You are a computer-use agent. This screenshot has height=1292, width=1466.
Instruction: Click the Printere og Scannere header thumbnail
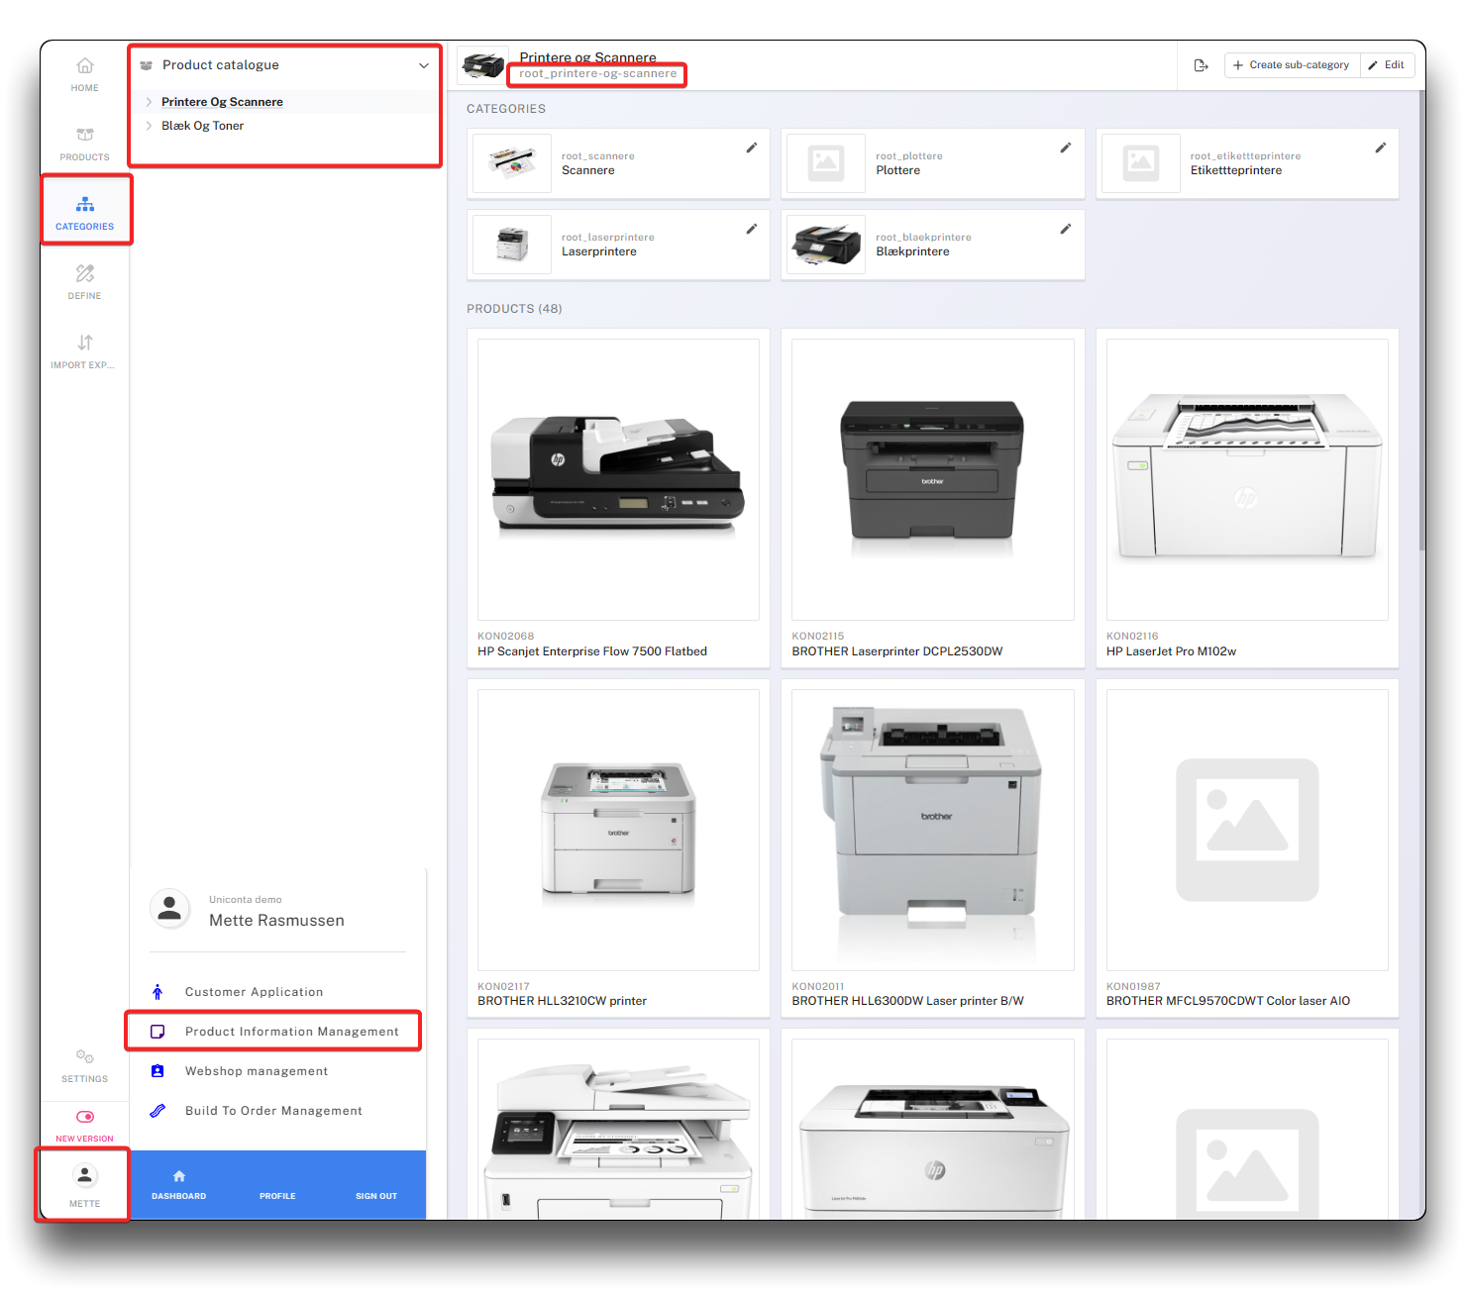[483, 65]
